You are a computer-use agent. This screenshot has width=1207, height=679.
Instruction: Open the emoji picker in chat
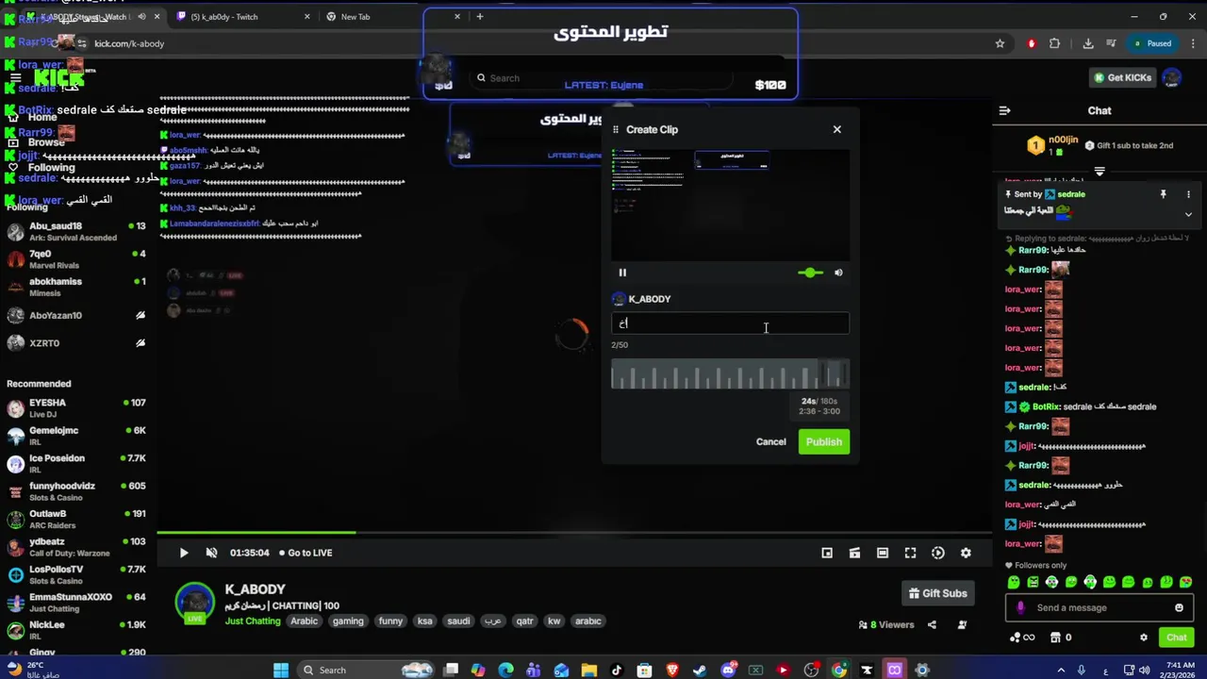[x=1179, y=607]
